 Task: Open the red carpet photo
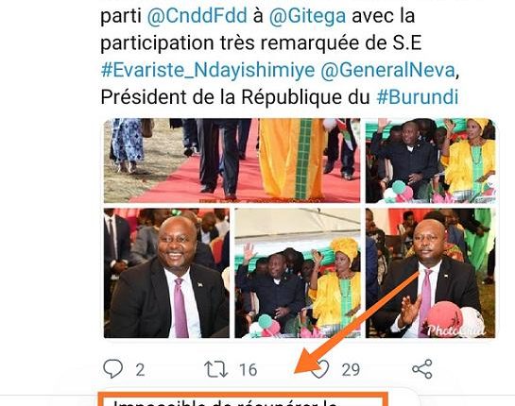(x=232, y=161)
